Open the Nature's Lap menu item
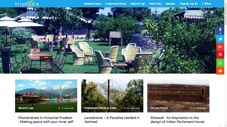 [x=137, y=4]
